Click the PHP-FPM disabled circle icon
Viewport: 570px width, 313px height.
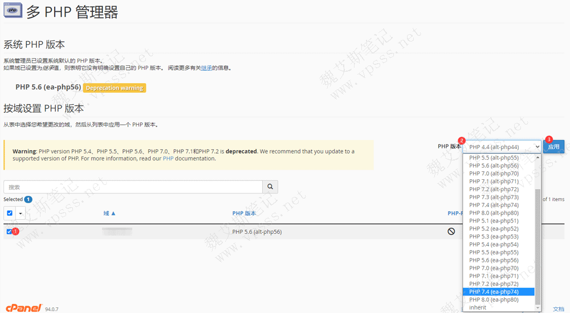click(451, 232)
